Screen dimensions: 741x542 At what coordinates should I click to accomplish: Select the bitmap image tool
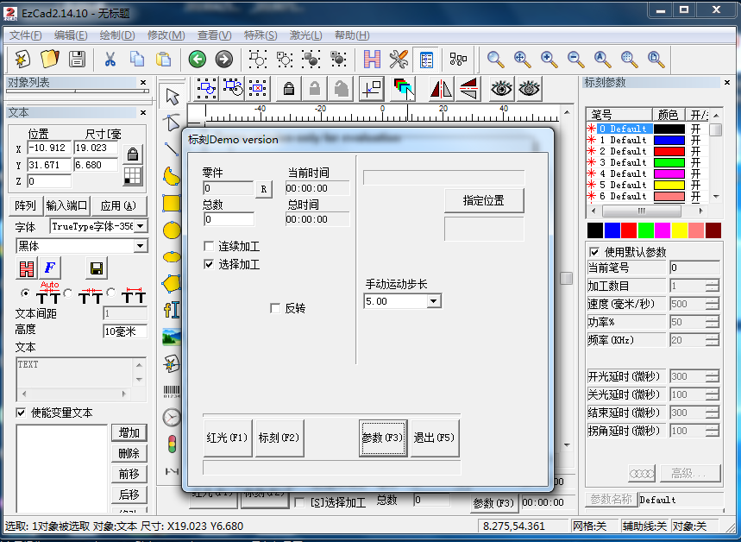172,337
